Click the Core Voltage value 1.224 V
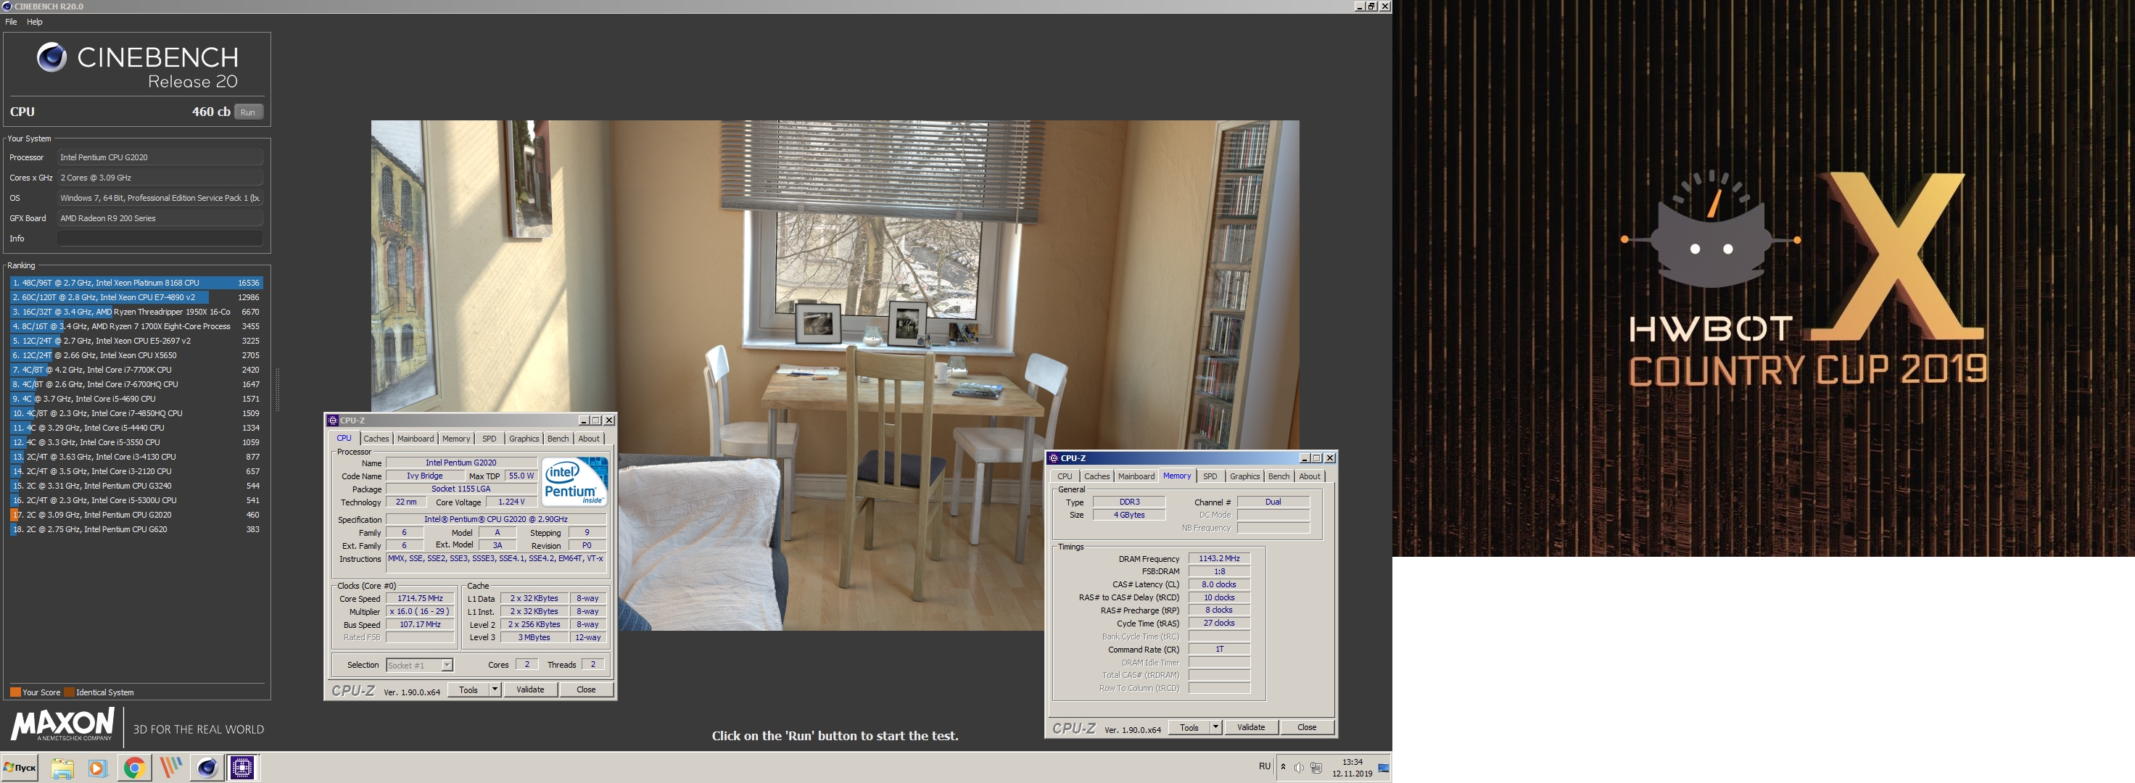Viewport: 2135px width, 783px height. click(x=511, y=502)
